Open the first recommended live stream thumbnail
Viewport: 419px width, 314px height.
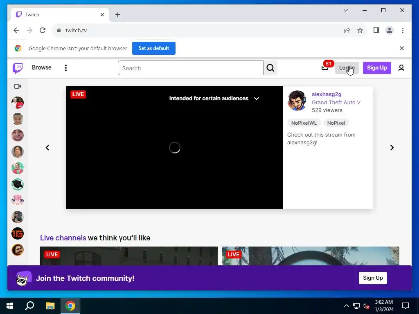pyautogui.click(x=129, y=256)
